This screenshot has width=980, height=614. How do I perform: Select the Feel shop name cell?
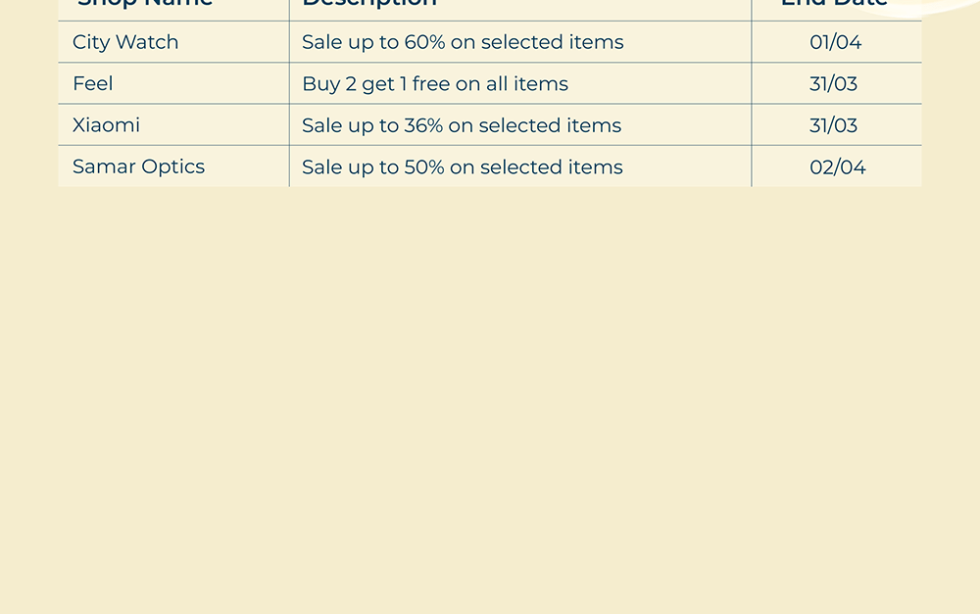(x=93, y=84)
